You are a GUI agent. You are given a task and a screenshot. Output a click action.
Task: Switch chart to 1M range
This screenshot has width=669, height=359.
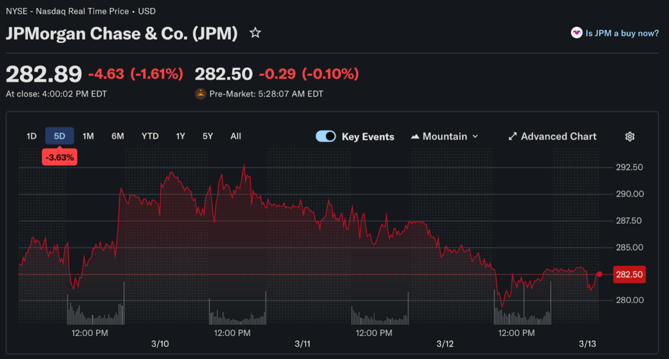pyautogui.click(x=88, y=136)
